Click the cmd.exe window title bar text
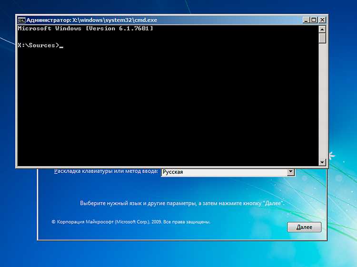Viewport: 357px width, 267px height. 92,20
